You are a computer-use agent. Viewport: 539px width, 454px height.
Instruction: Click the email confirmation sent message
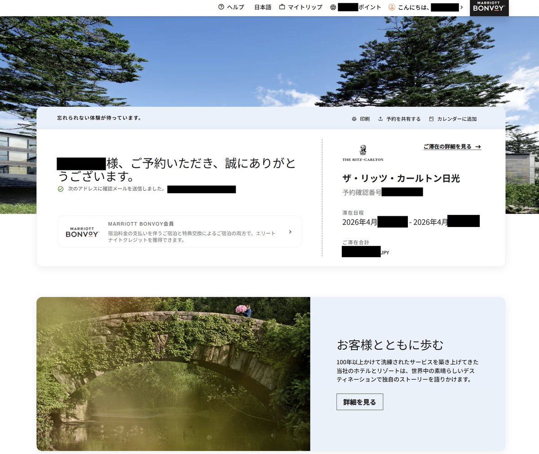pyautogui.click(x=116, y=189)
